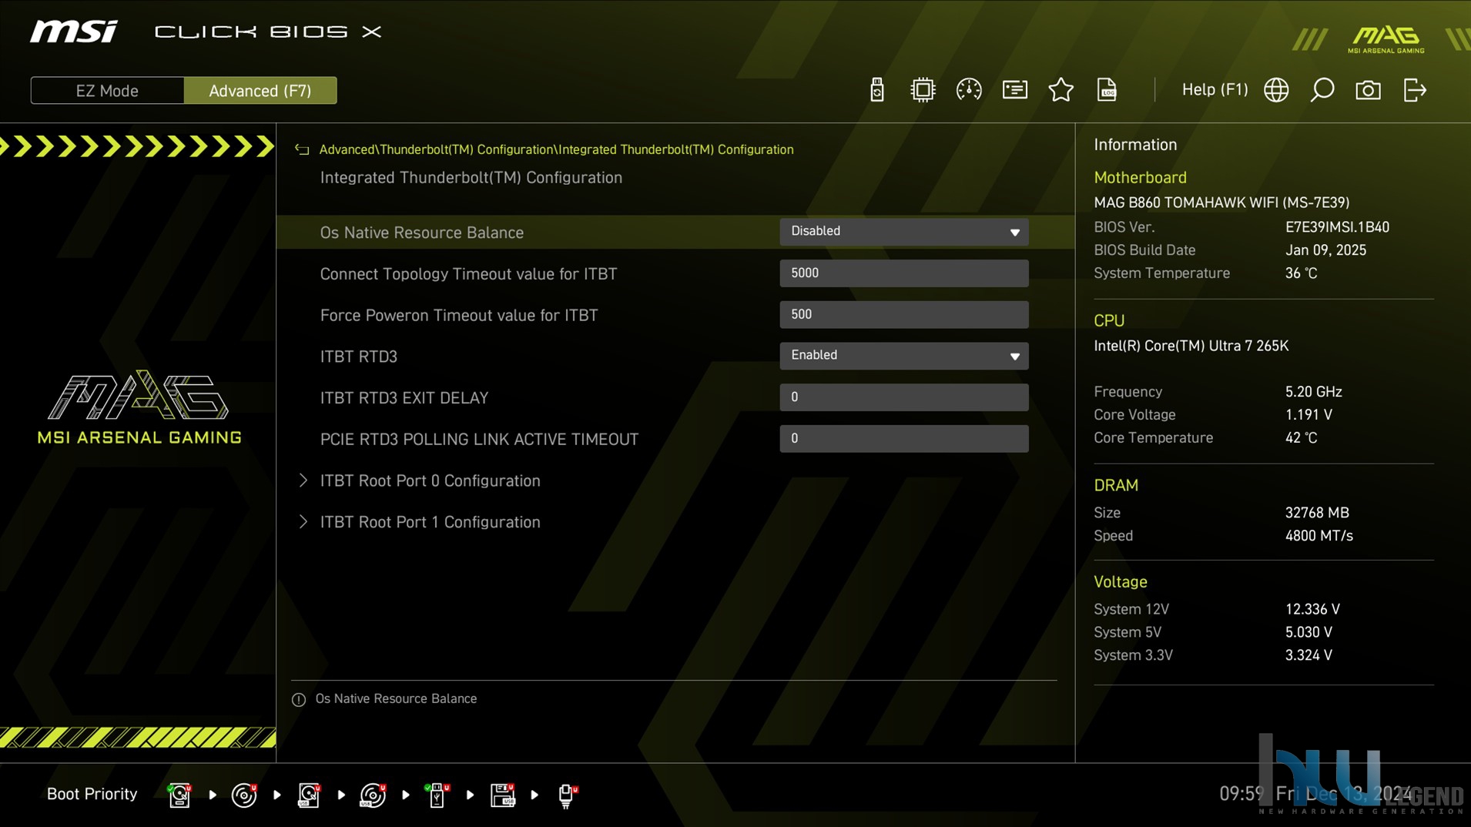
Task: Click the exit BIOS icon
Action: pos(1415,90)
